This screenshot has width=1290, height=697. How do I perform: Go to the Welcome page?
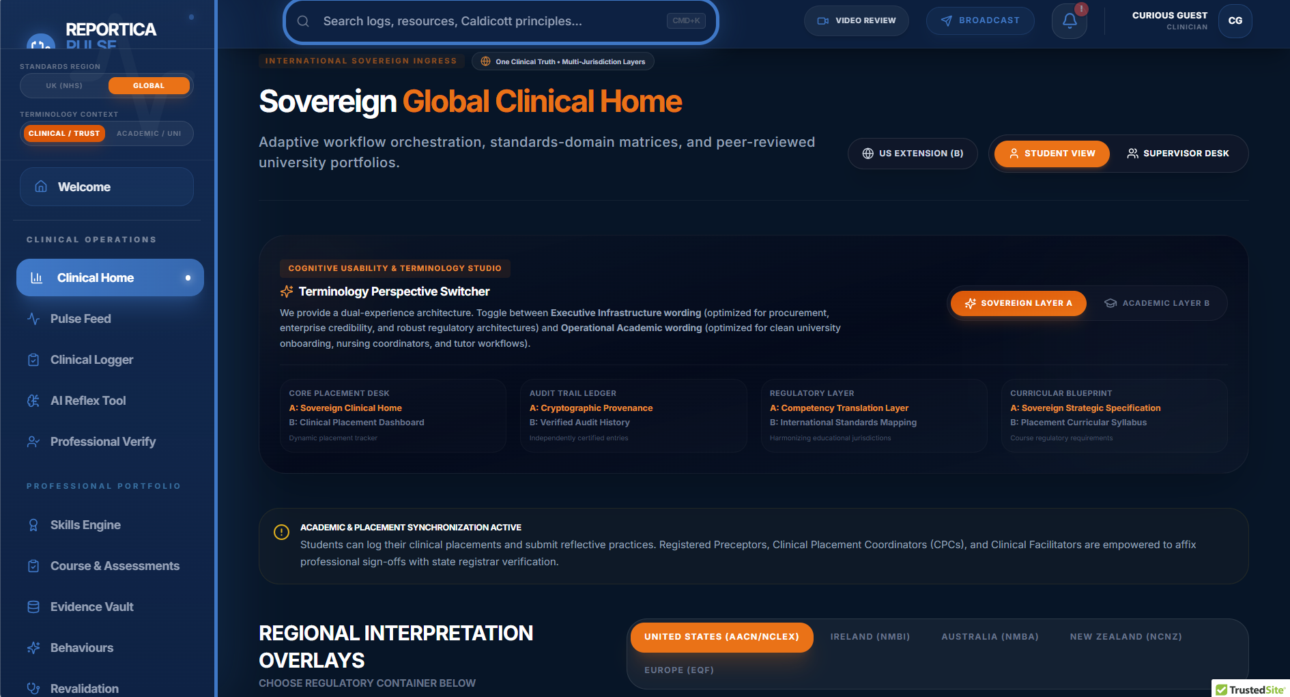tap(106, 186)
